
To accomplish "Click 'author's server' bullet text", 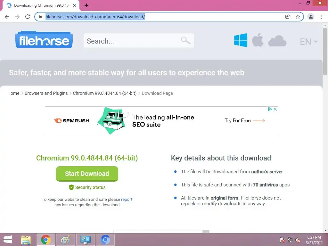I will click(x=267, y=172).
